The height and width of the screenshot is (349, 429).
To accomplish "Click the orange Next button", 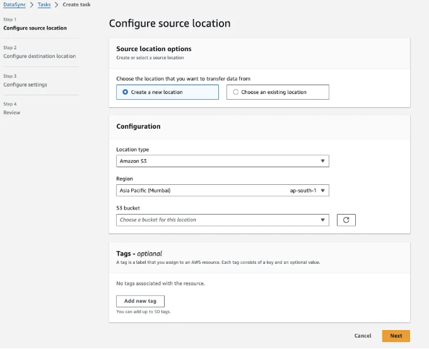I will pyautogui.click(x=396, y=336).
